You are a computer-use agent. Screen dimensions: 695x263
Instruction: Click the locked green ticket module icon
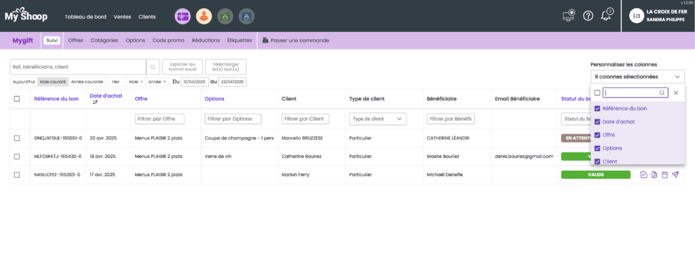click(x=225, y=16)
